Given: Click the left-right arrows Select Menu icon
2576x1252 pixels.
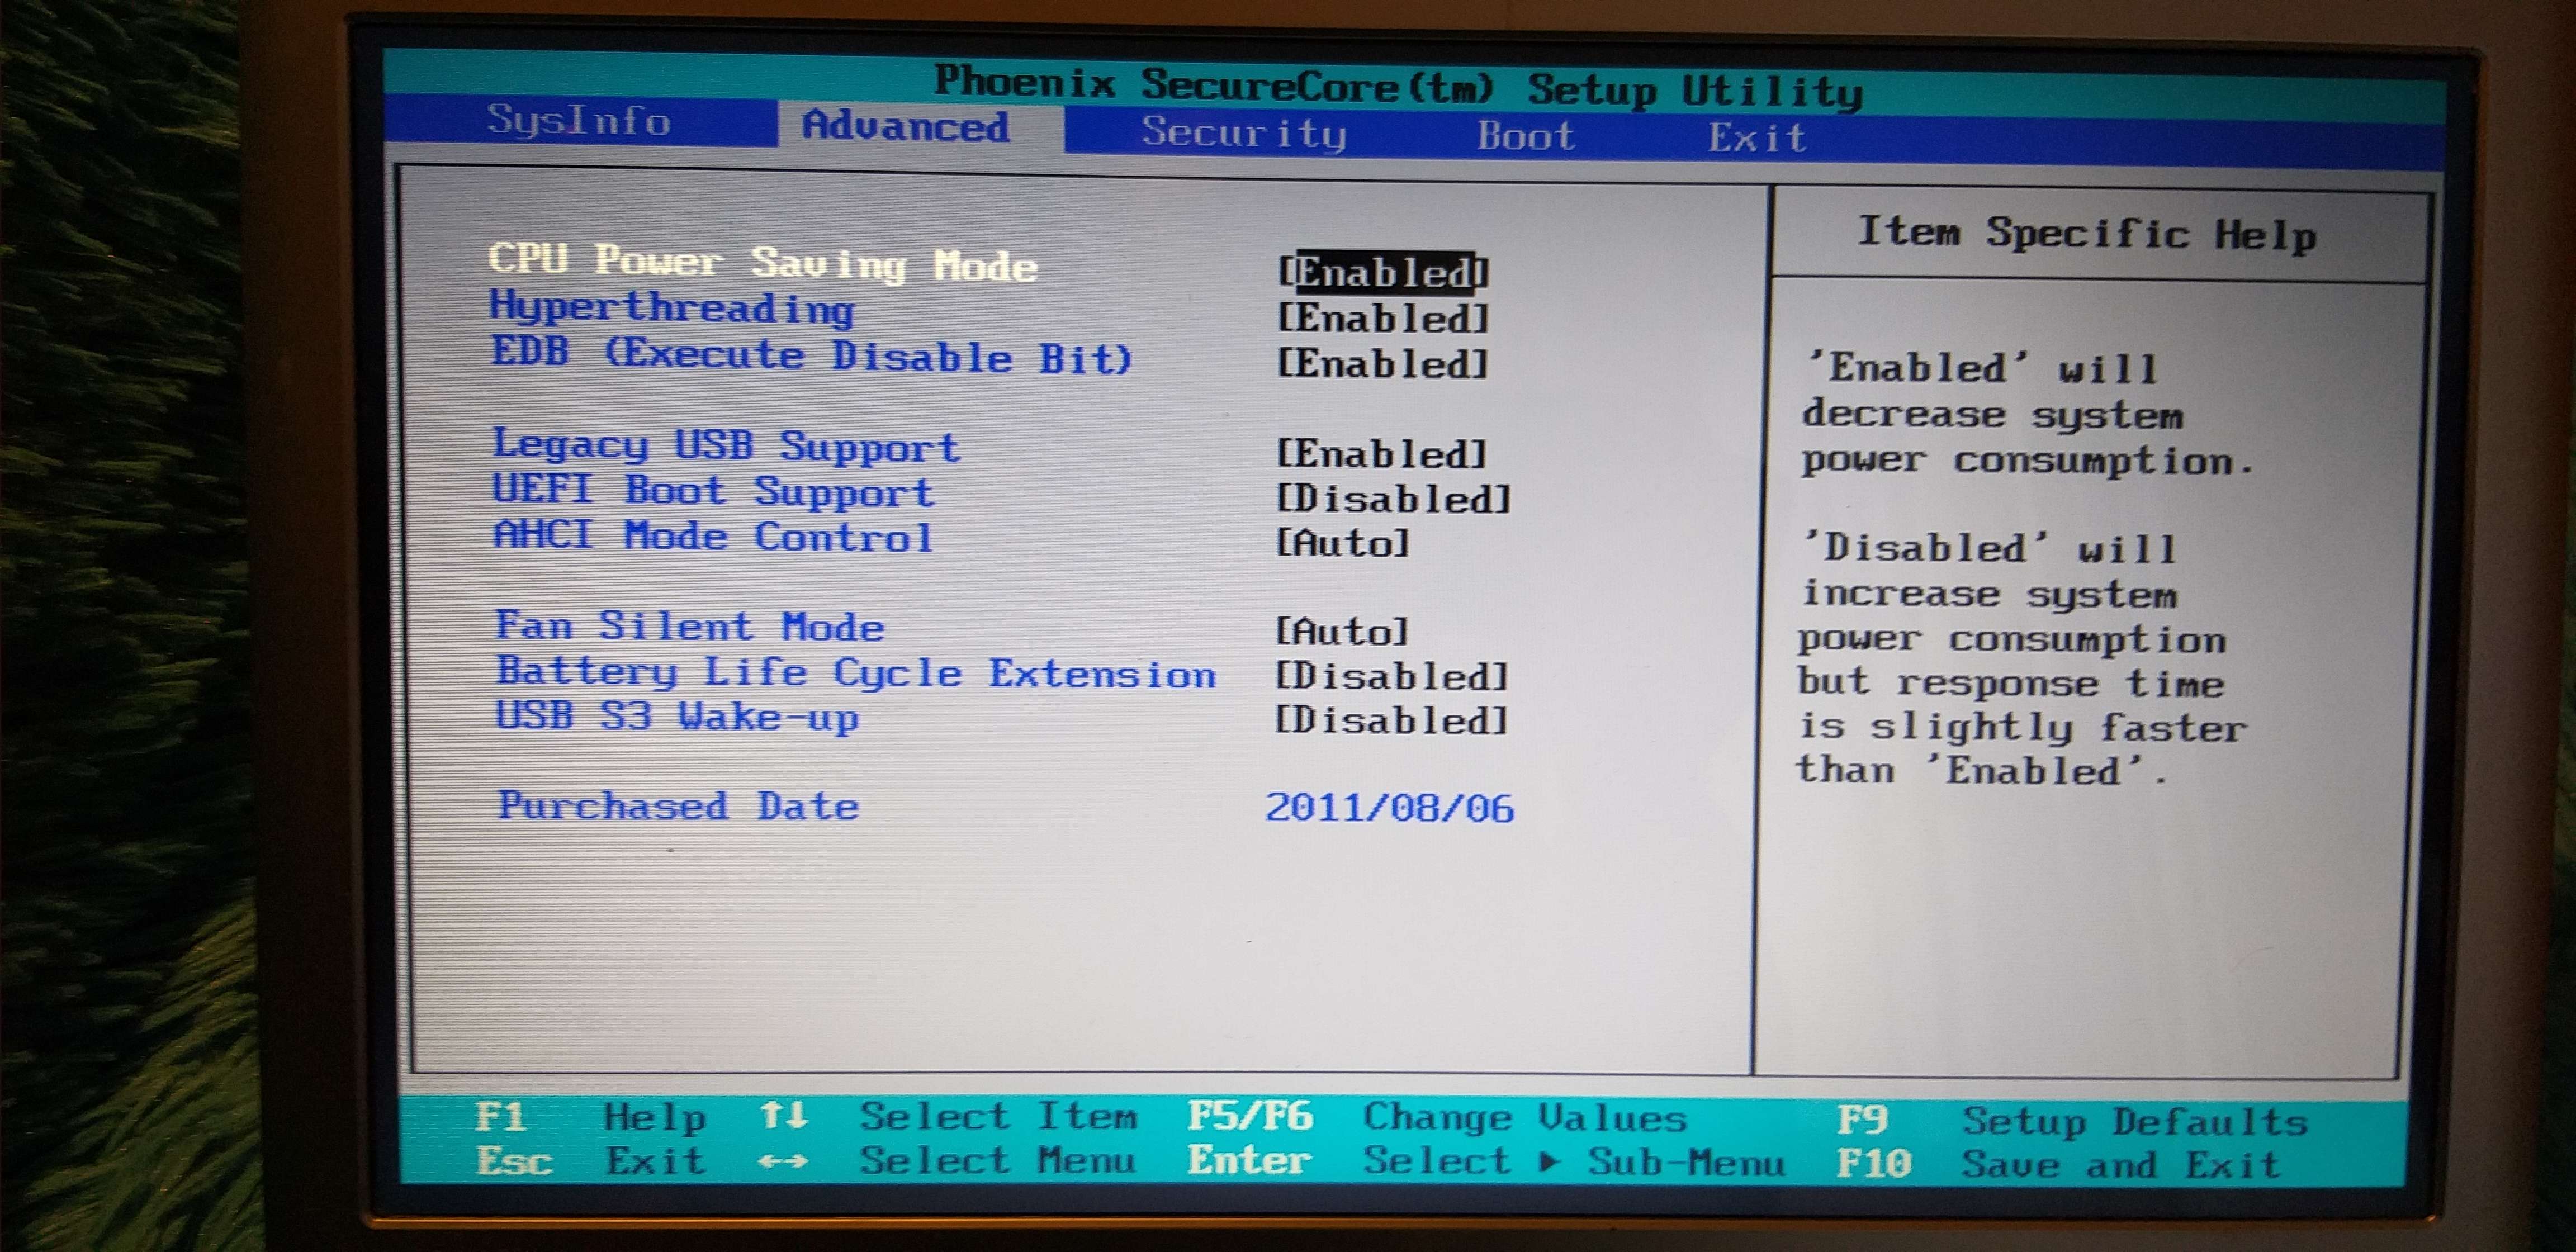Looking at the screenshot, I should coord(783,1161).
